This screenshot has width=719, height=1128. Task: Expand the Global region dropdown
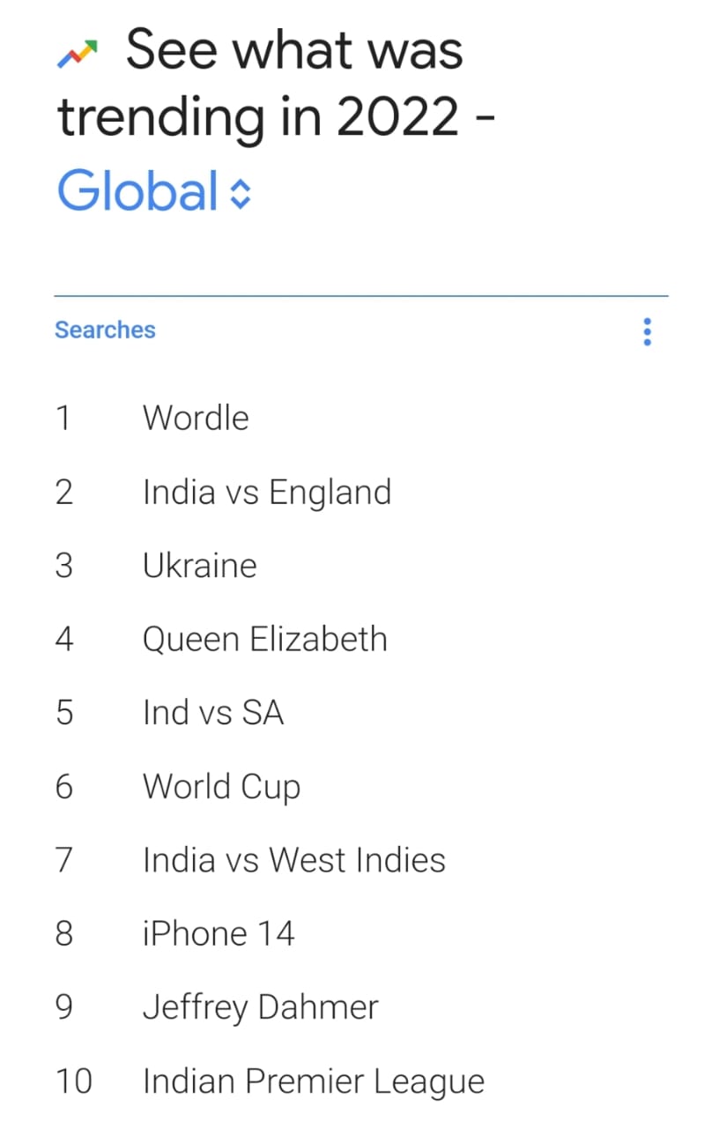(x=155, y=190)
